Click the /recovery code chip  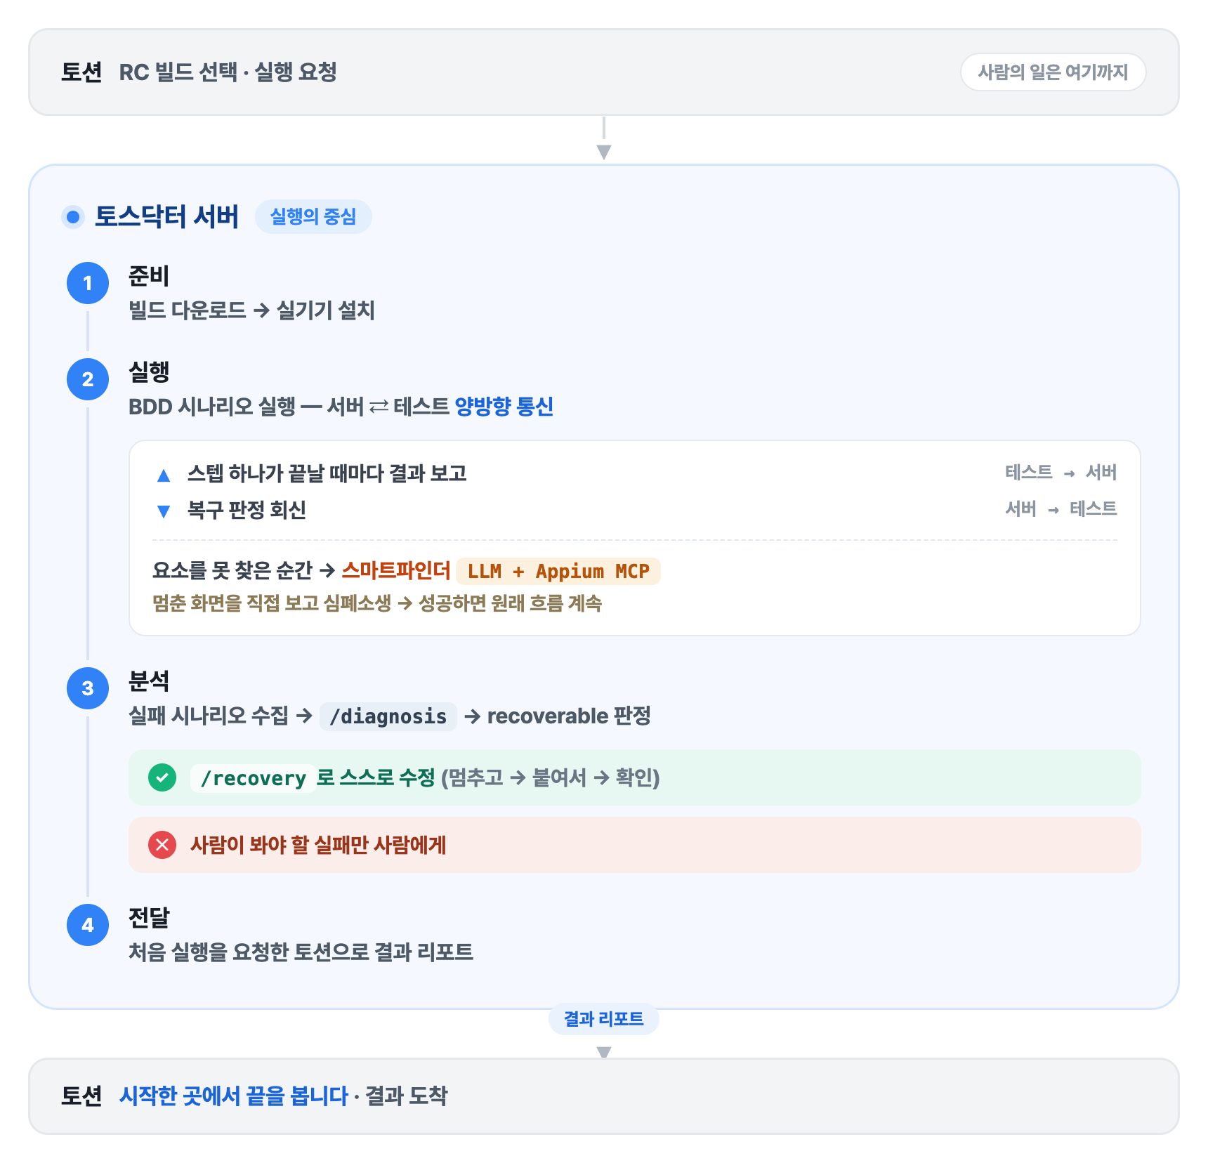pos(253,778)
